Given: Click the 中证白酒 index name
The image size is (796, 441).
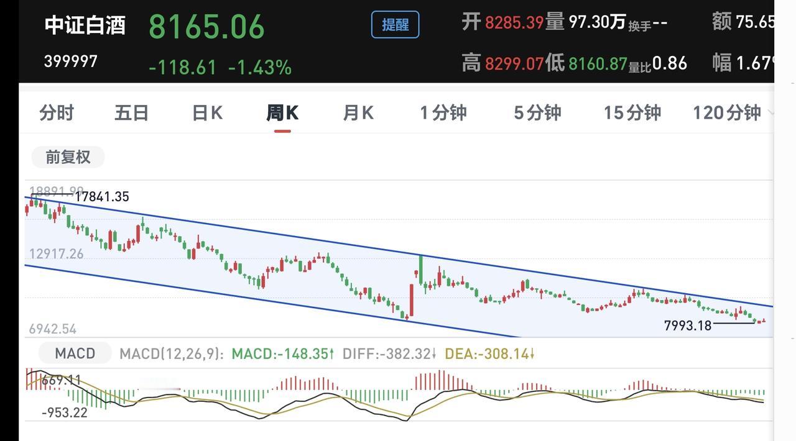Looking at the screenshot, I should 85,25.
